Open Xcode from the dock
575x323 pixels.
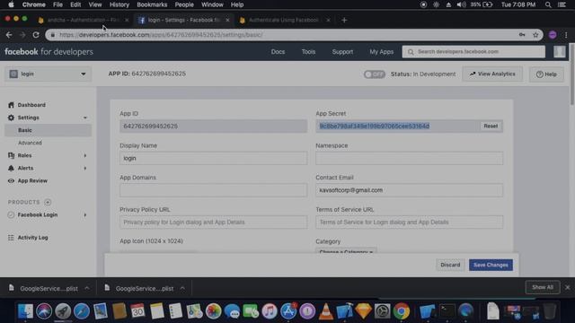point(344,311)
